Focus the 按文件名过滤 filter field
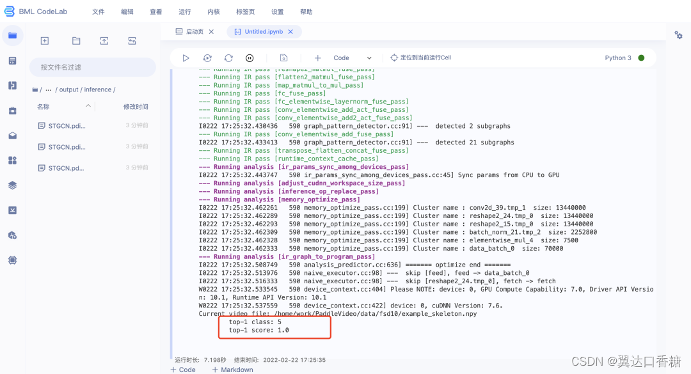Viewport: 691px width, 374px height. coord(93,67)
